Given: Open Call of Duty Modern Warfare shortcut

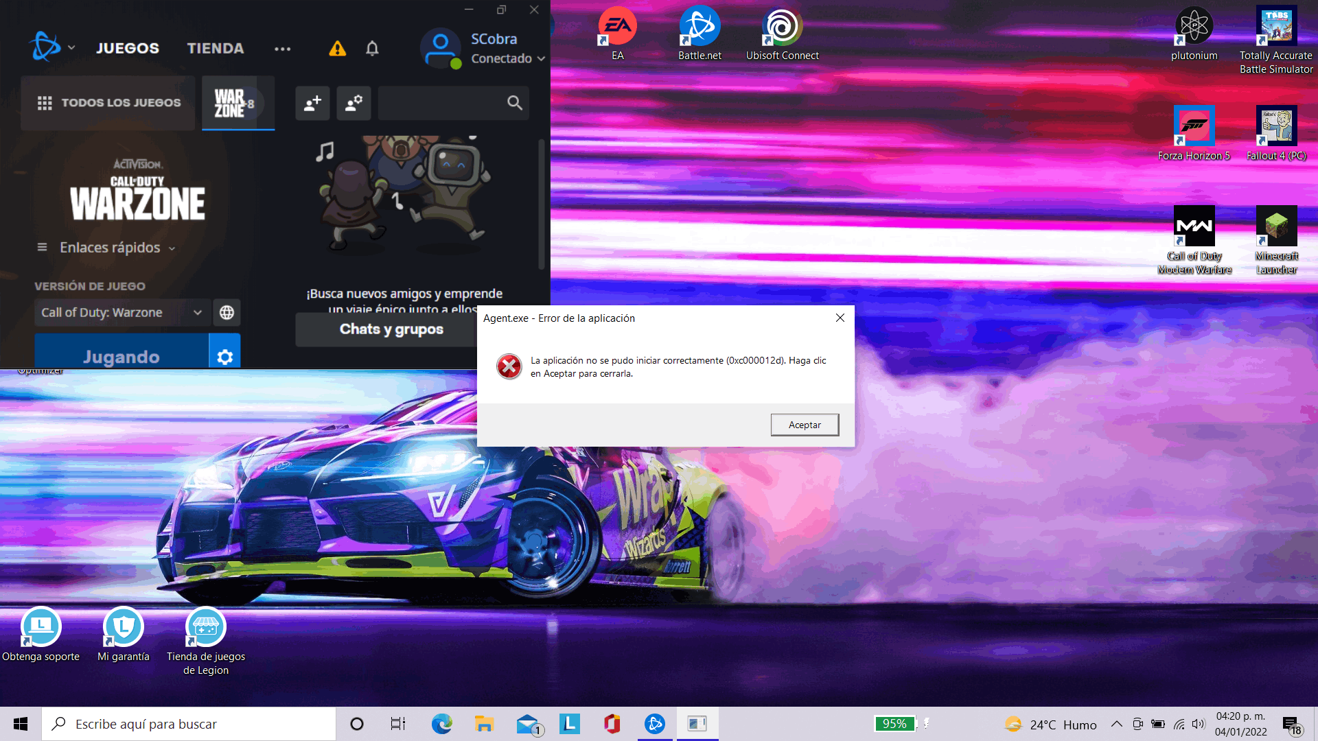Looking at the screenshot, I should click(1194, 240).
